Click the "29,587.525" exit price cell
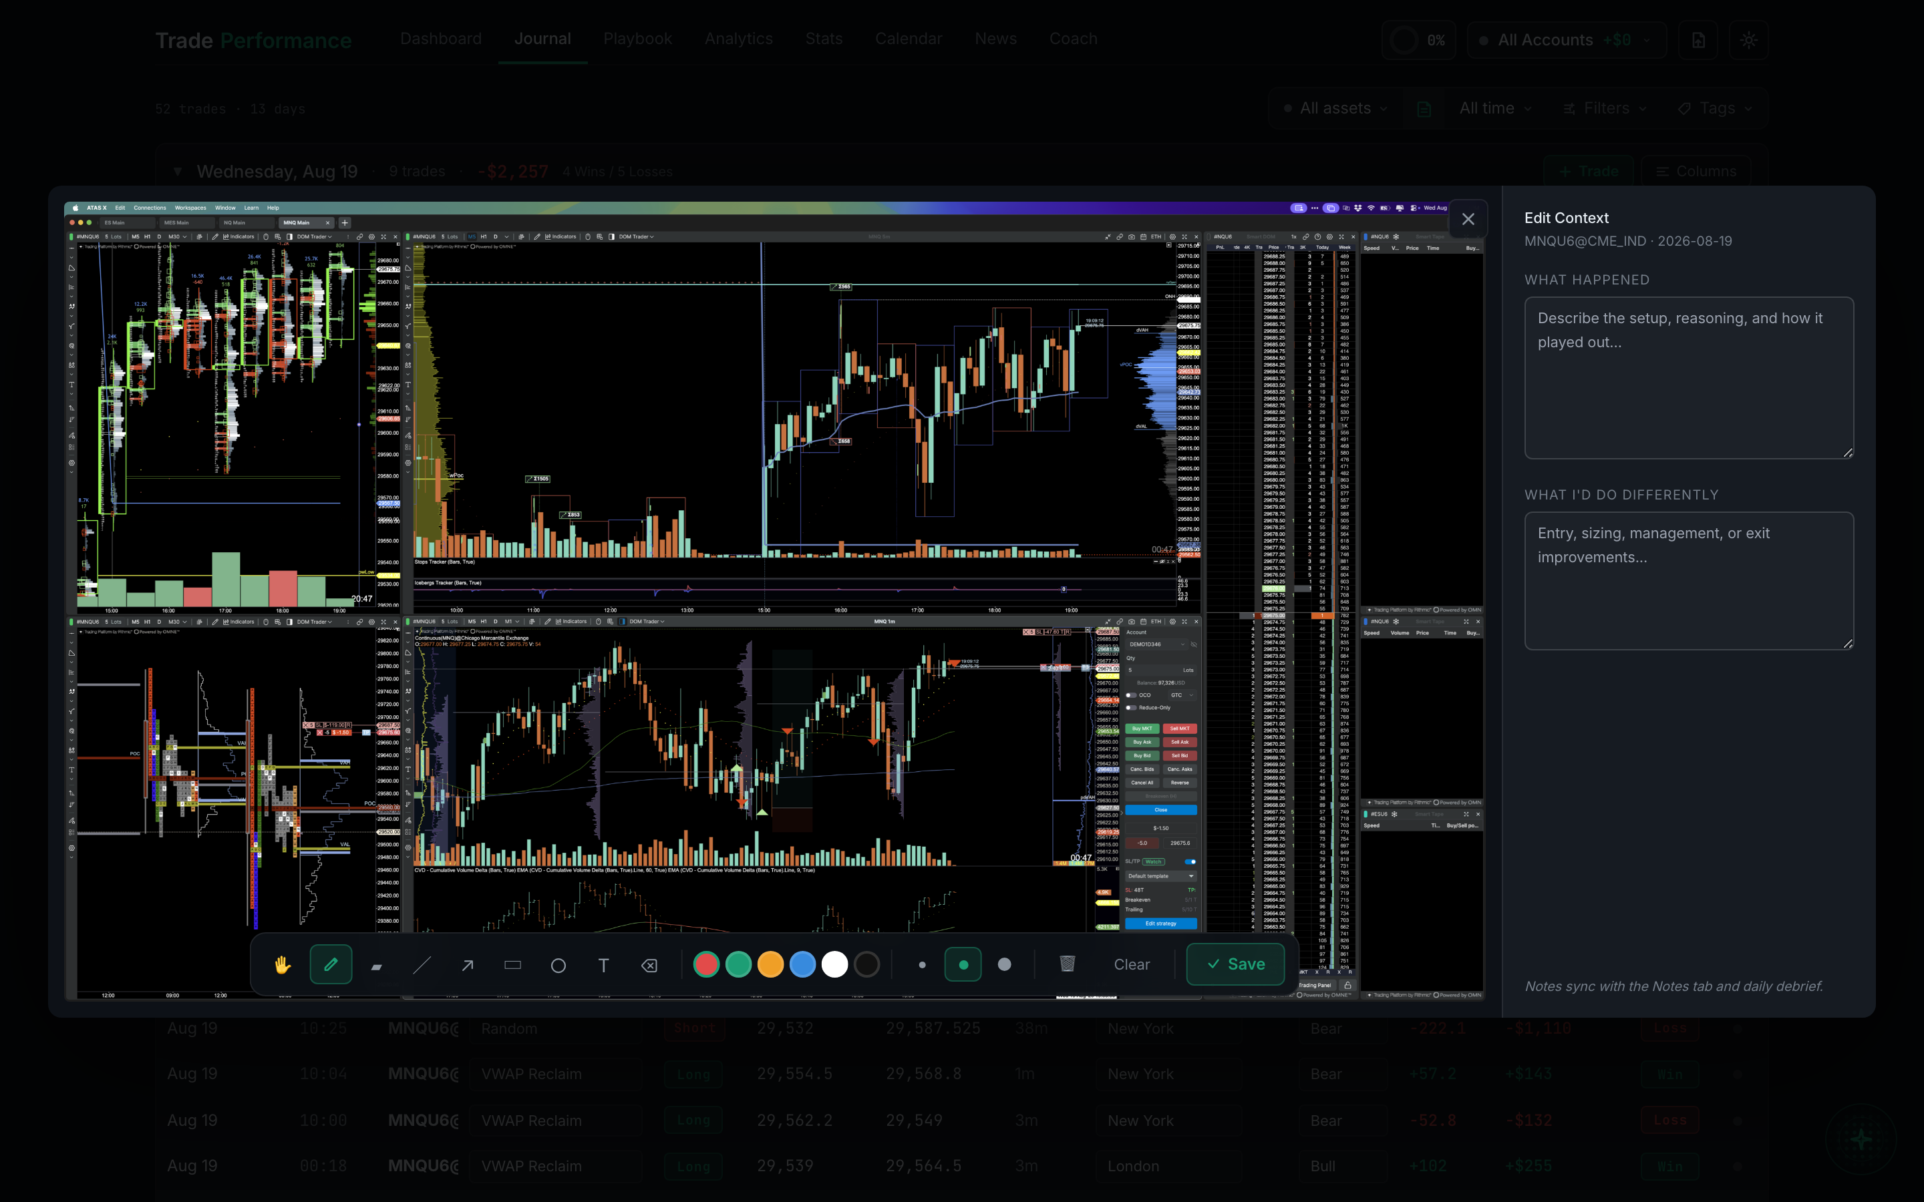Screen dimensions: 1924x1202 (933, 1028)
